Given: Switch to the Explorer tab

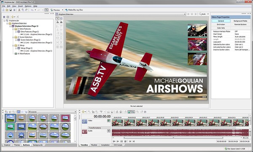Looking at the screenshot, I should click(x=7, y=145).
